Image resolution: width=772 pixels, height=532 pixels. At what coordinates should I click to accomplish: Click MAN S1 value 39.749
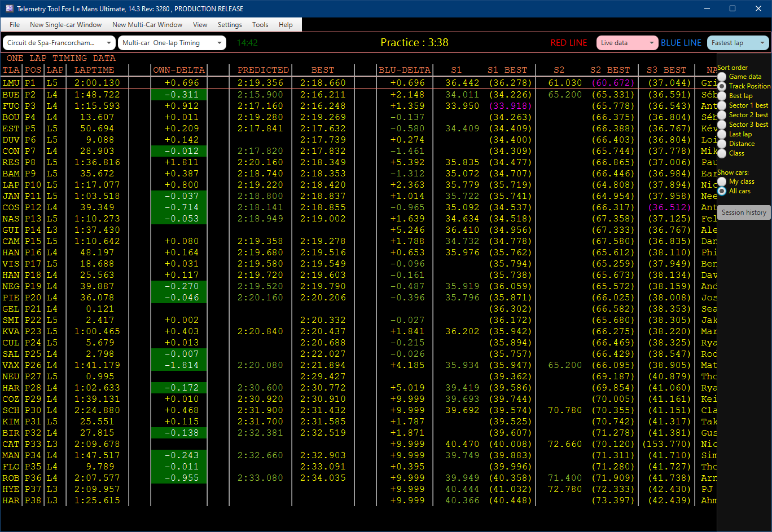462,455
